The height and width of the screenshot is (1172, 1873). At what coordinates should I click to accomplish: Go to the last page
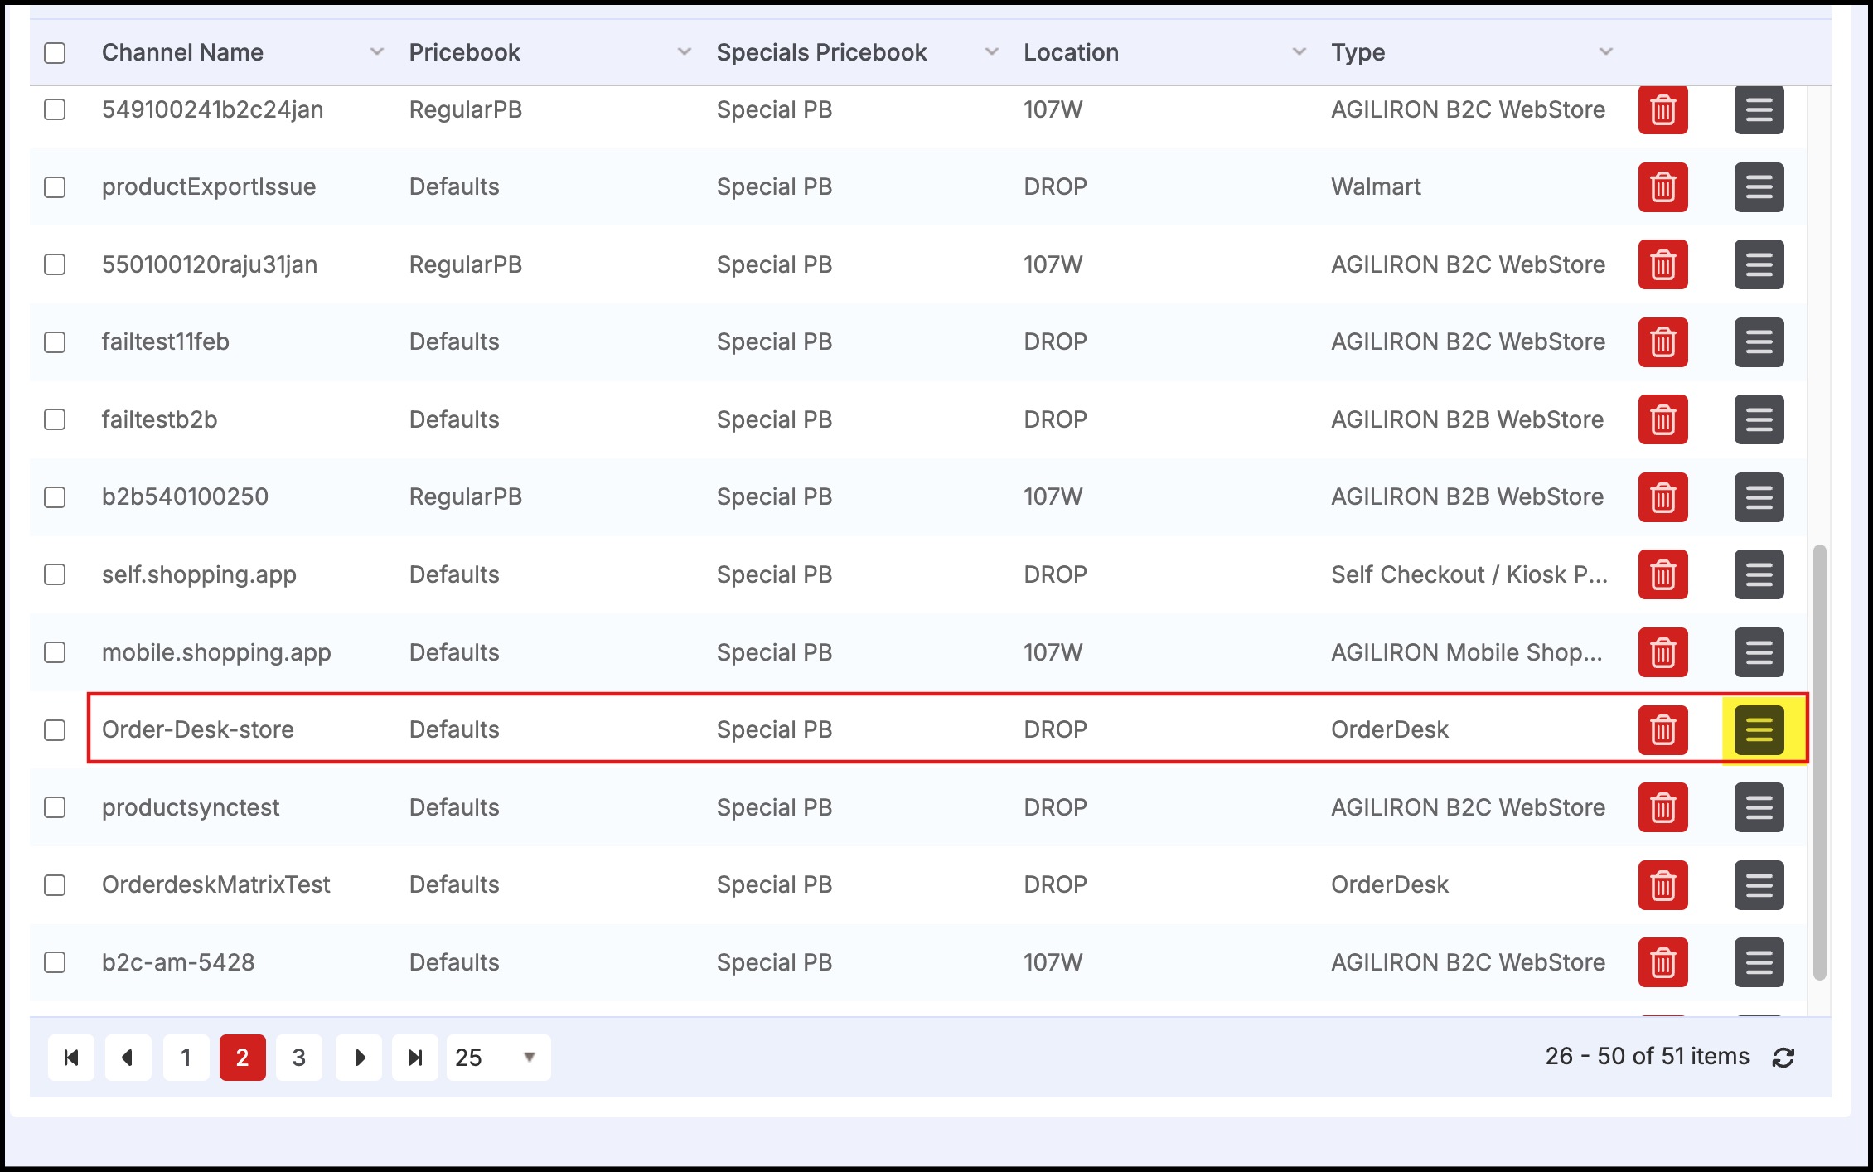[415, 1058]
